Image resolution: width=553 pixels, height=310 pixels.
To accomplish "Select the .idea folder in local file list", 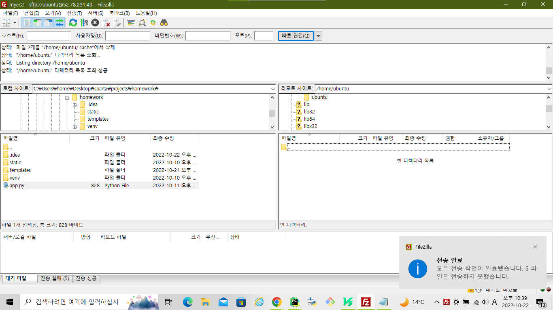I will coord(100,155).
